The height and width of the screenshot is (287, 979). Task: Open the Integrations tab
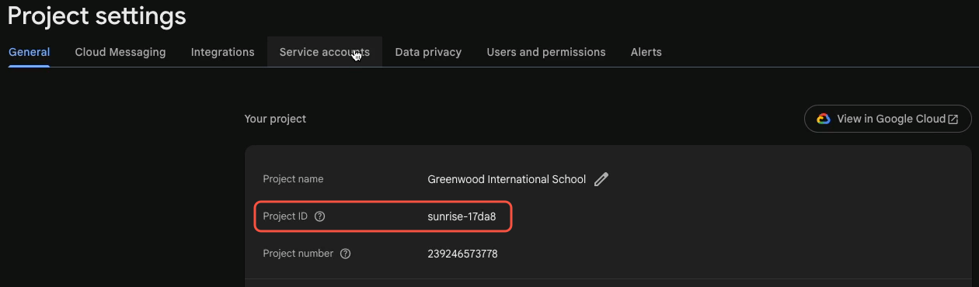(x=223, y=52)
